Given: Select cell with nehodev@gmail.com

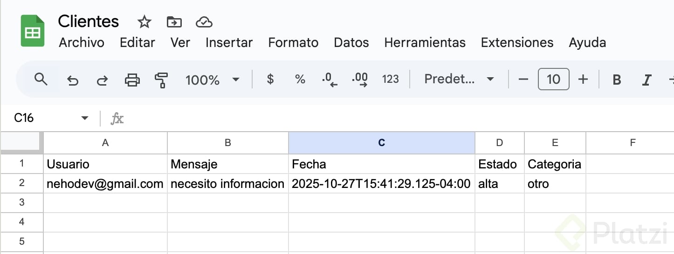Looking at the screenshot, I should (x=105, y=184).
